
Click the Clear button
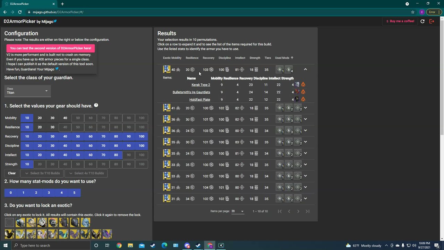click(x=12, y=173)
